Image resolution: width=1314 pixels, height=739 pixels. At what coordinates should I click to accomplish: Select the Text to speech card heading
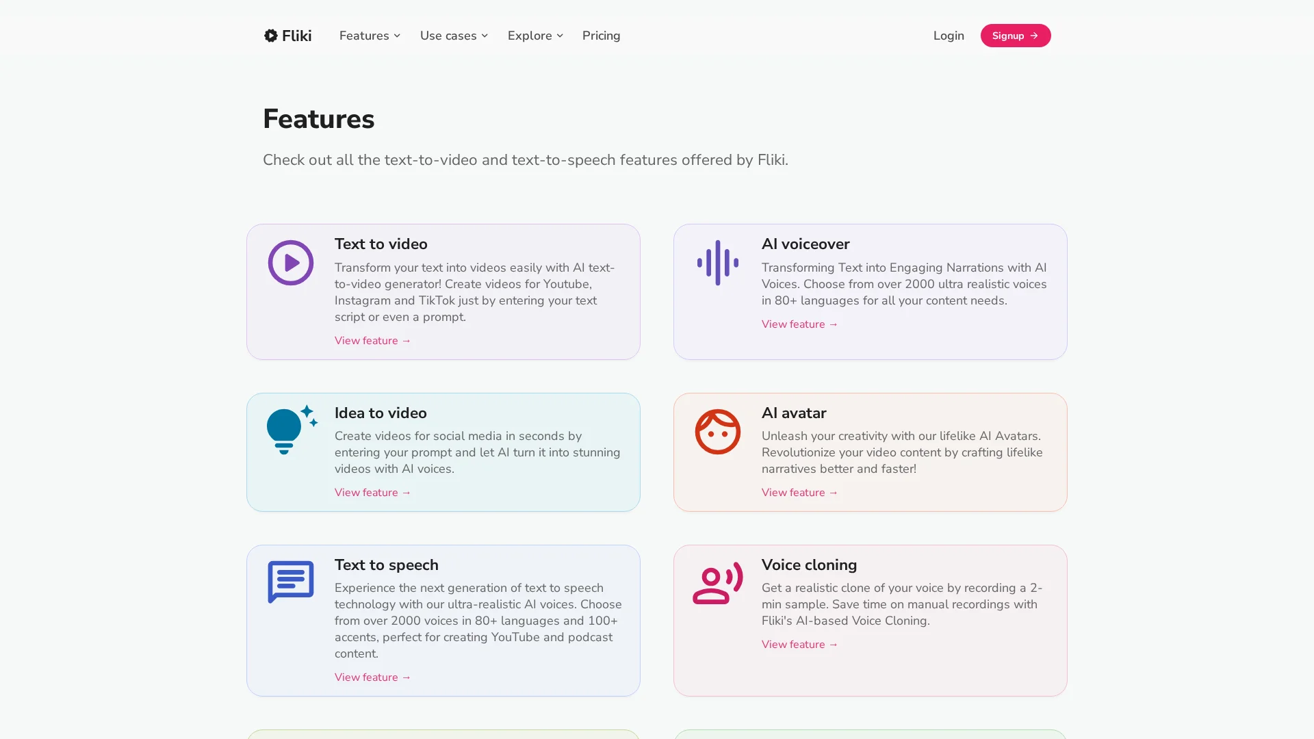(386, 565)
